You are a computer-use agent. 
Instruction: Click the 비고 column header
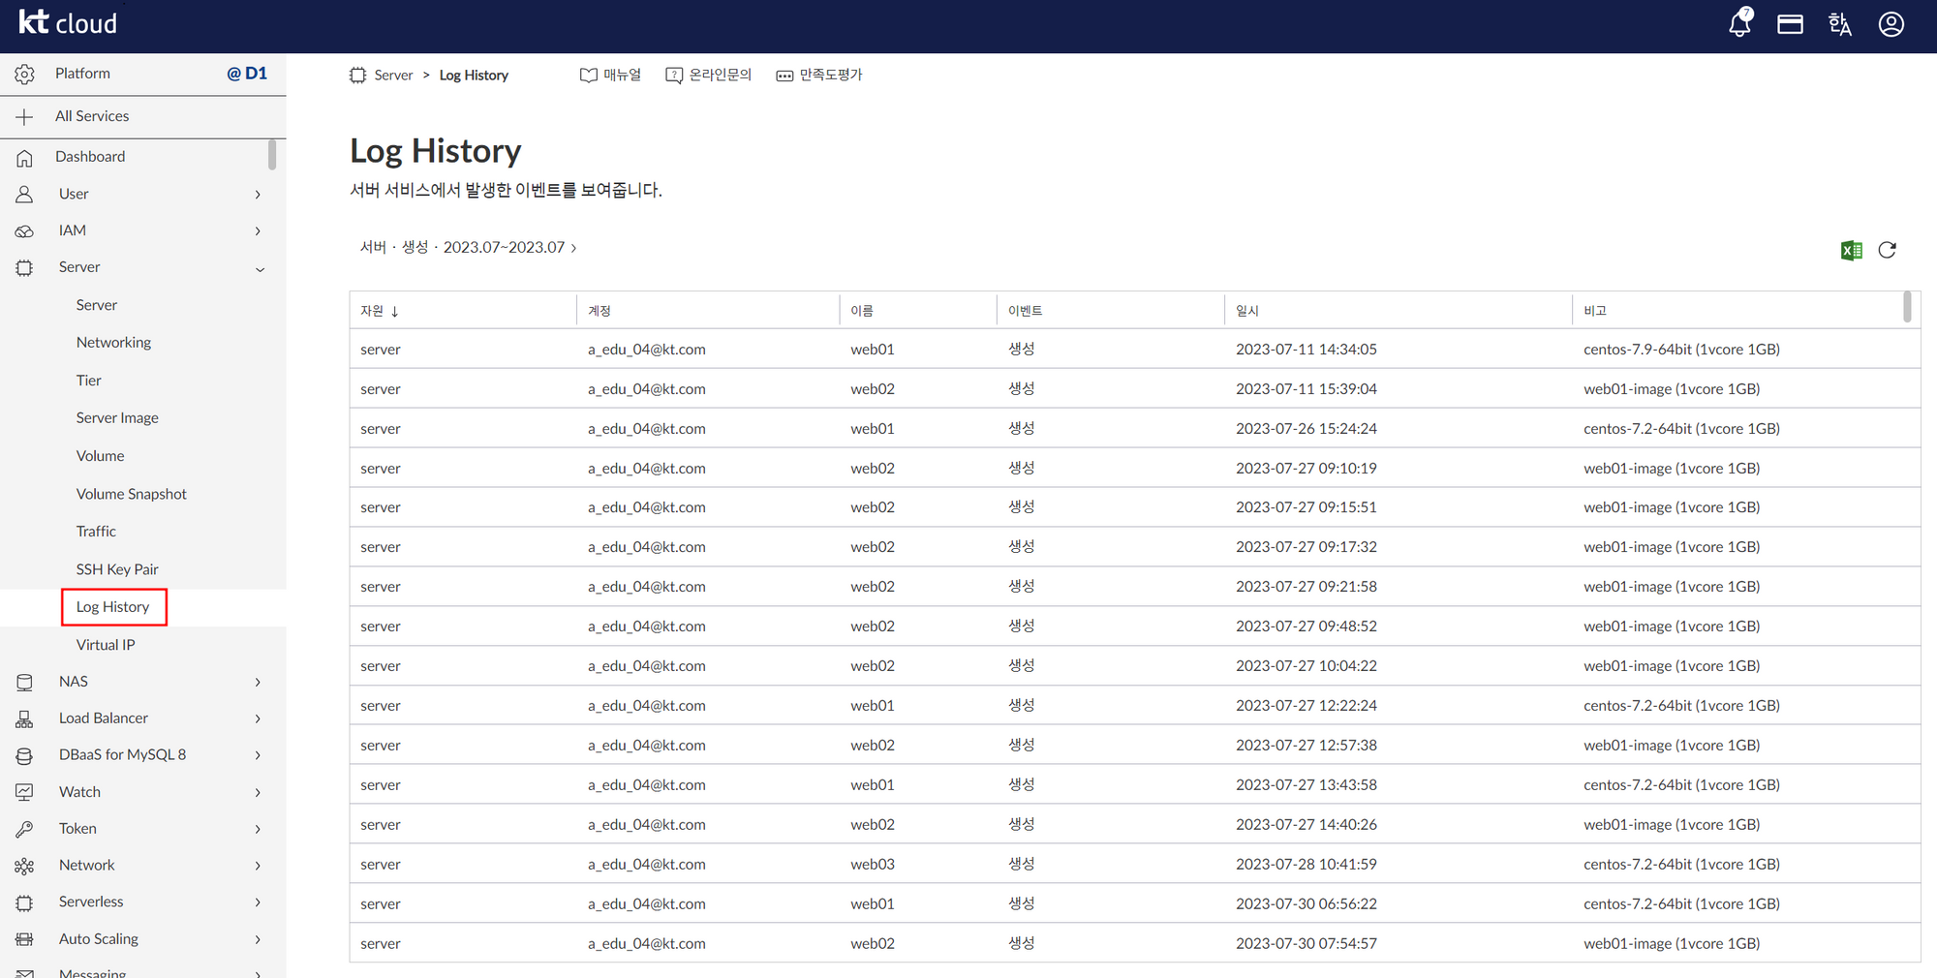(1595, 311)
